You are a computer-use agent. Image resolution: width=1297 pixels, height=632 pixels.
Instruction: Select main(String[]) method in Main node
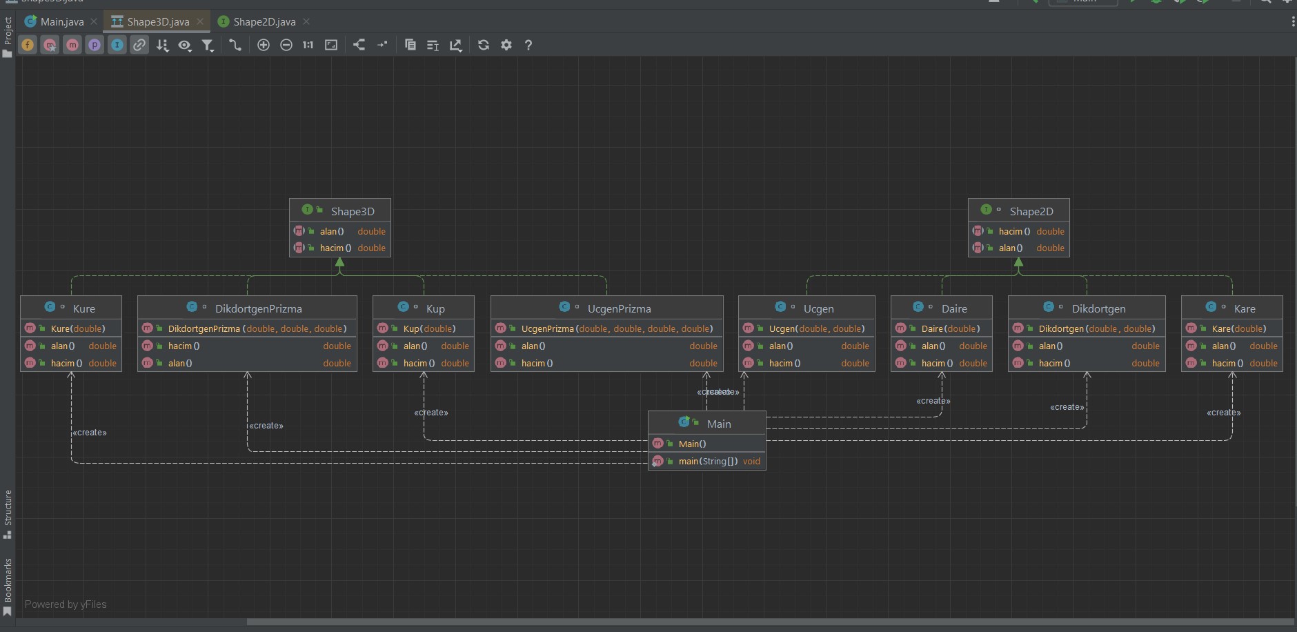point(707,461)
